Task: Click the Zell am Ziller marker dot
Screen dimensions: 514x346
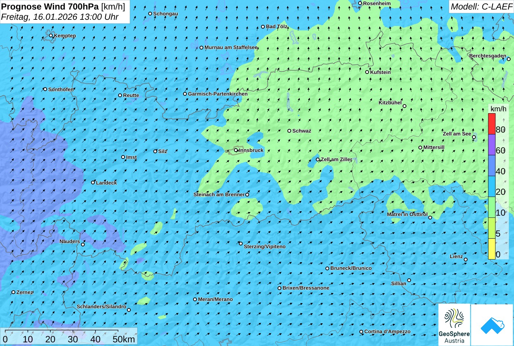Action: pyautogui.click(x=318, y=160)
